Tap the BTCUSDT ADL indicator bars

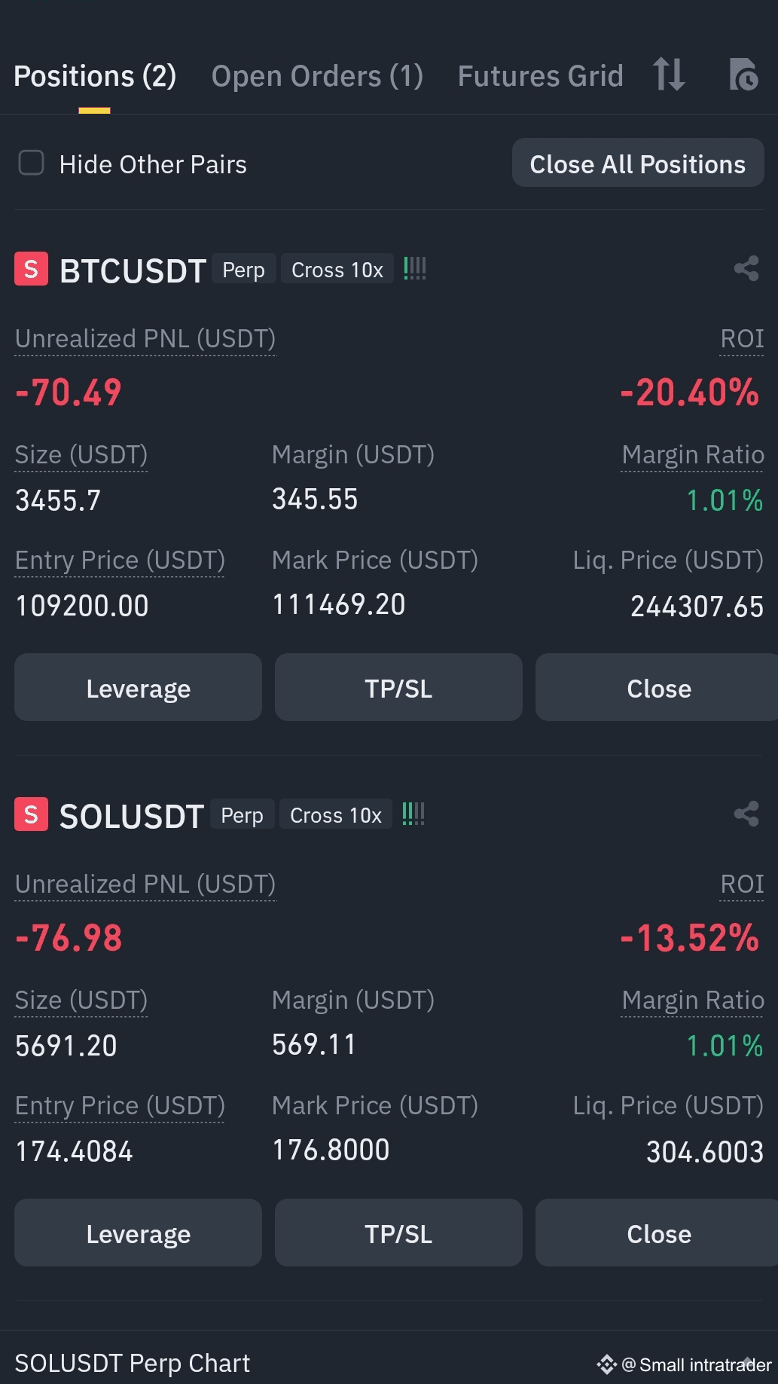click(415, 268)
